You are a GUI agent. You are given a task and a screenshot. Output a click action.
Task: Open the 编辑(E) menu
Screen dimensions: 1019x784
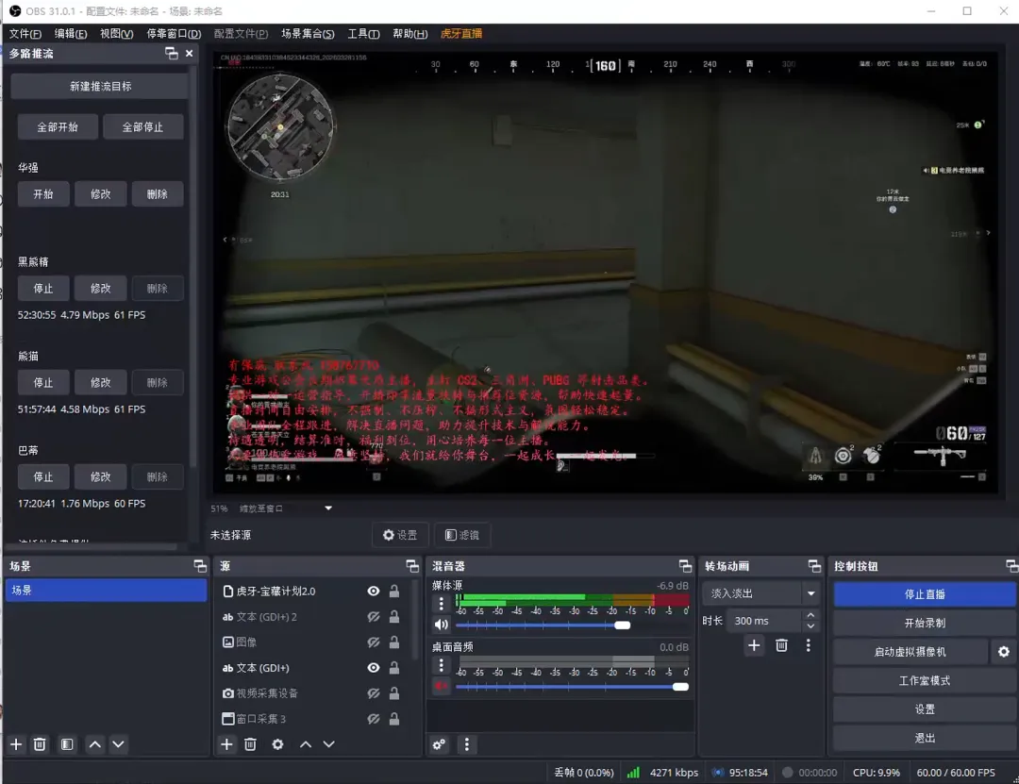tap(71, 34)
